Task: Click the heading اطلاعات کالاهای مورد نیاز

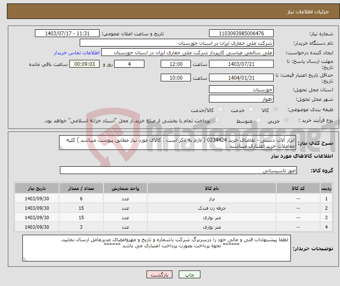Action: click(x=302, y=156)
